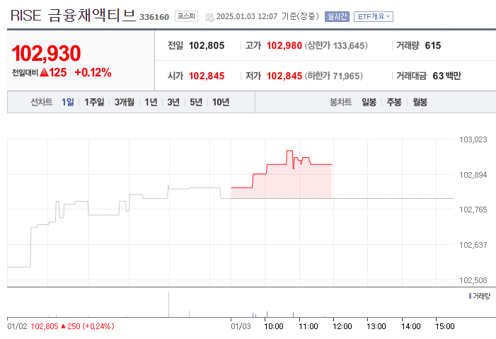Screen dimensions: 496x339
Task: Click the 거래량 legend marker
Action: pyautogui.click(x=470, y=296)
